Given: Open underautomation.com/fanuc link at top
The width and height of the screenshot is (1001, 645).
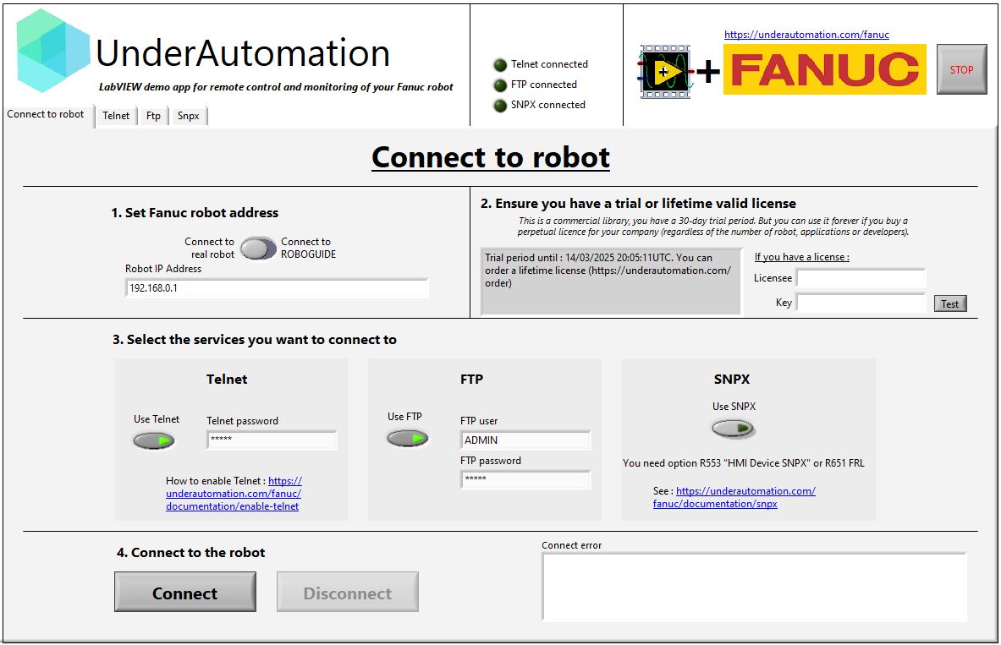Looking at the screenshot, I should (x=806, y=35).
